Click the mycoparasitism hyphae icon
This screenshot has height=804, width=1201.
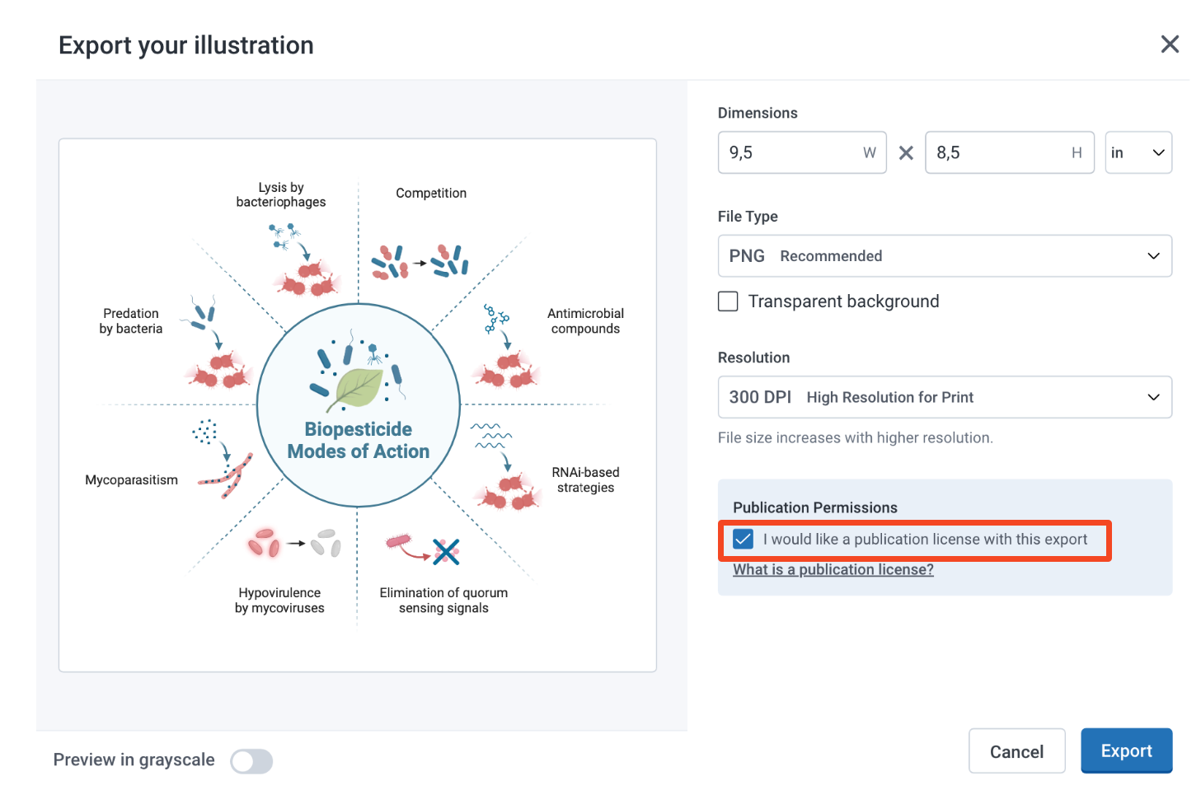click(219, 460)
